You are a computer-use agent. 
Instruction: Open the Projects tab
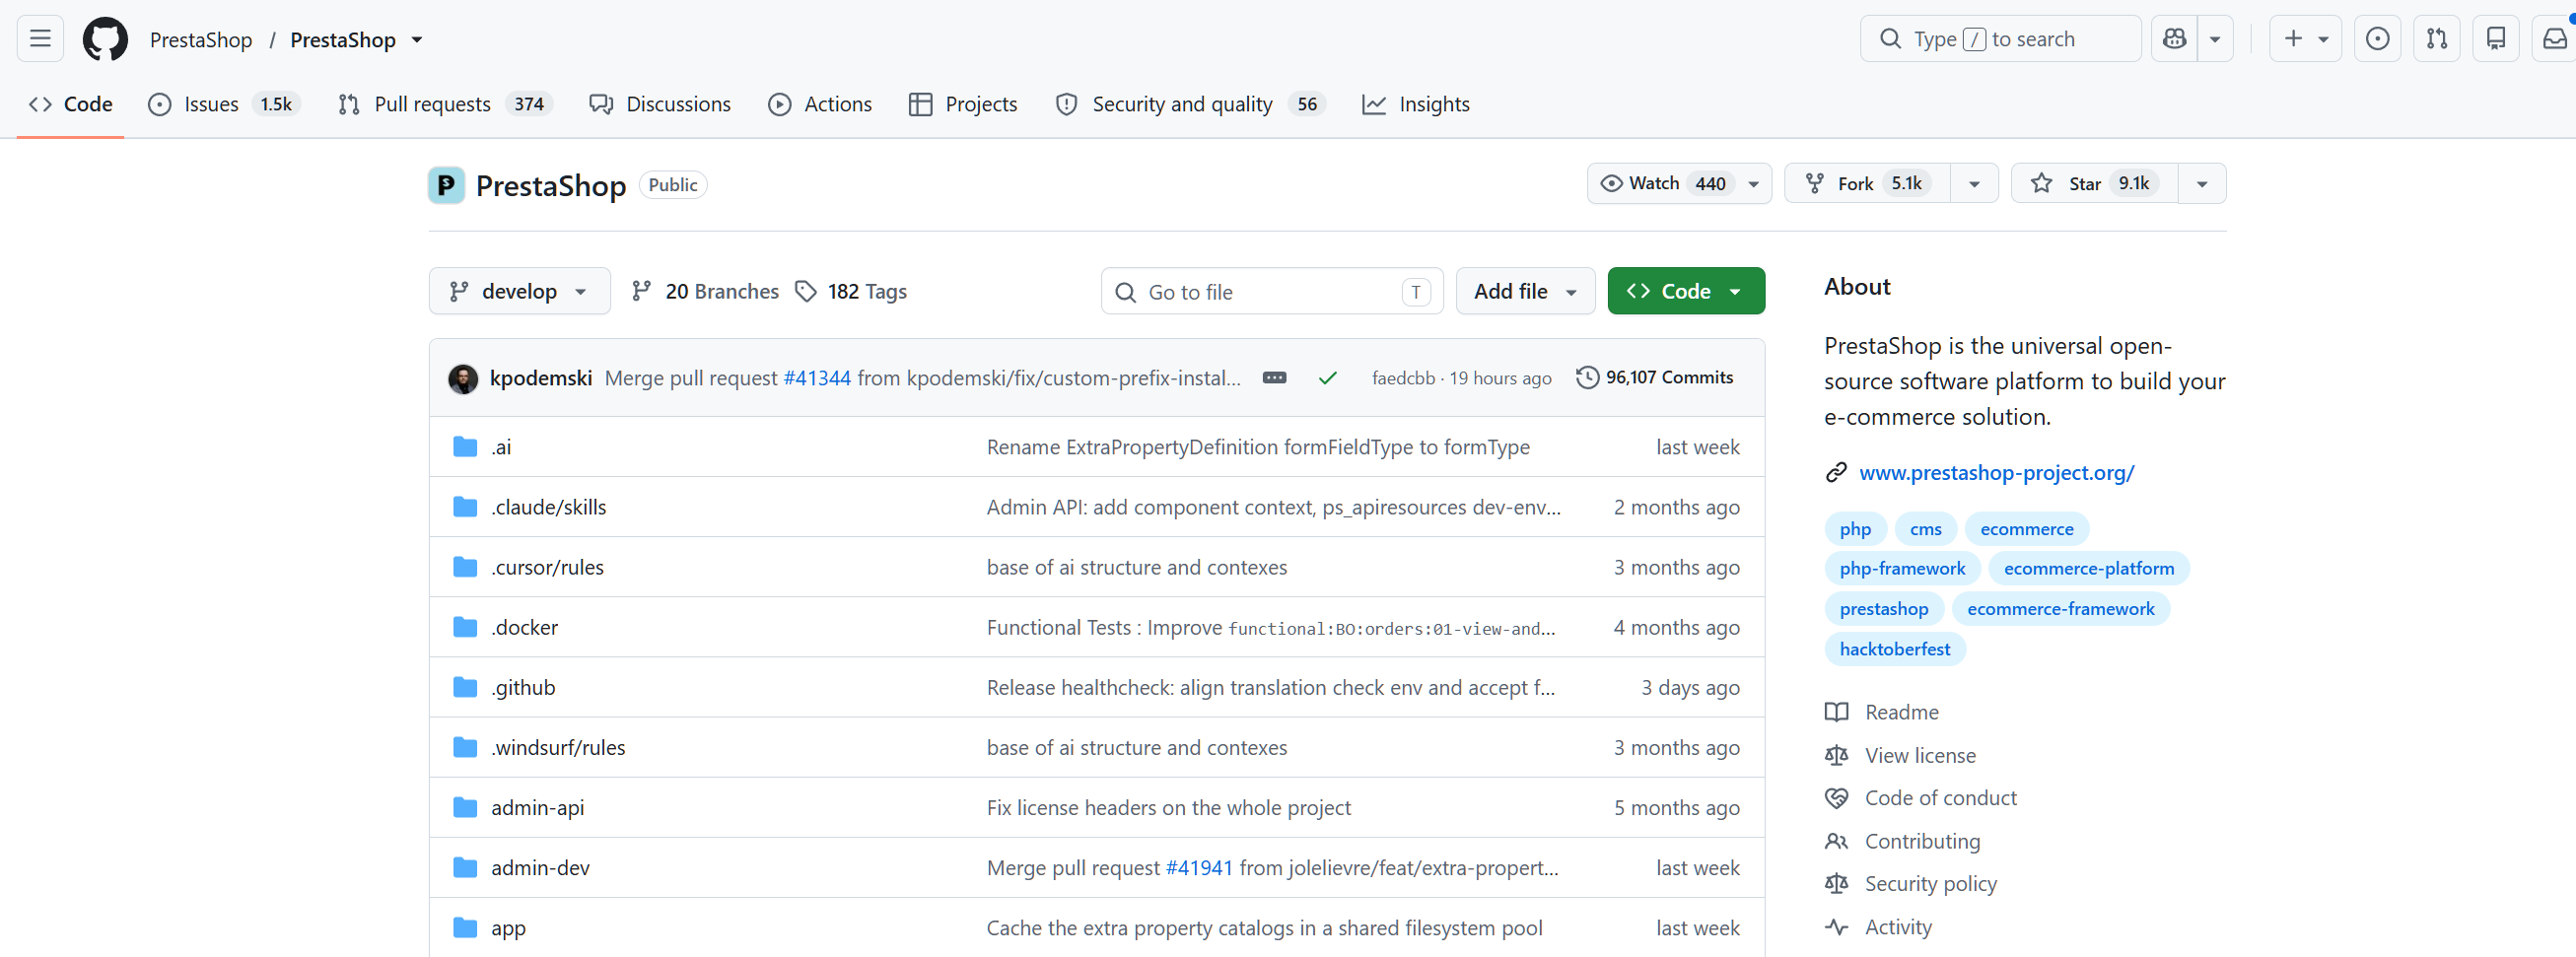[x=963, y=104]
